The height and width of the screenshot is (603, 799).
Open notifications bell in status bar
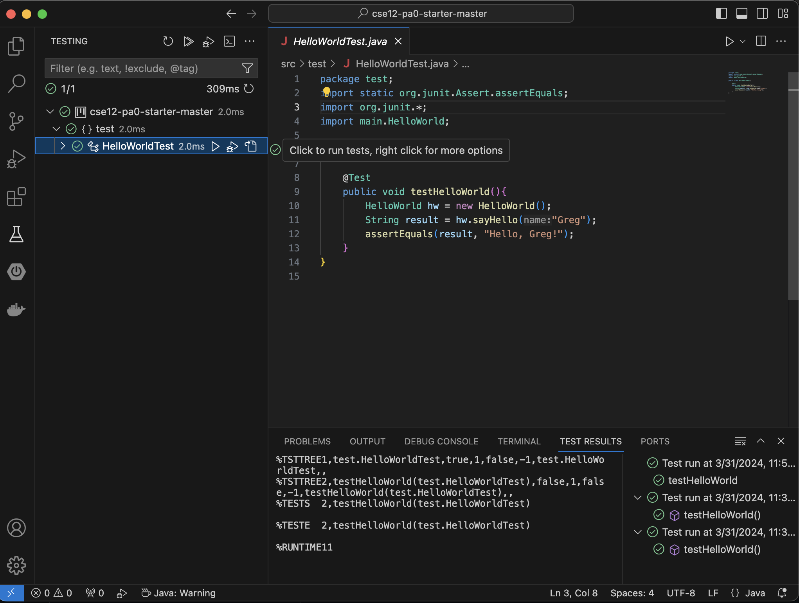pos(782,593)
